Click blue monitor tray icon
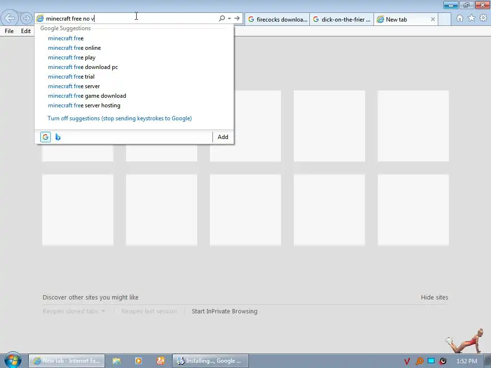 pyautogui.click(x=431, y=361)
